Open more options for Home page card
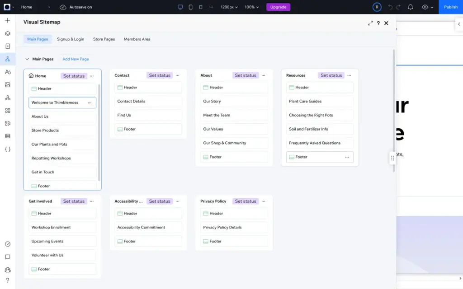 (x=92, y=76)
